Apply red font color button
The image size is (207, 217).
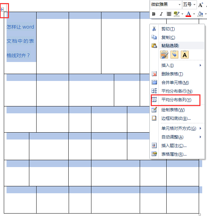188,14
